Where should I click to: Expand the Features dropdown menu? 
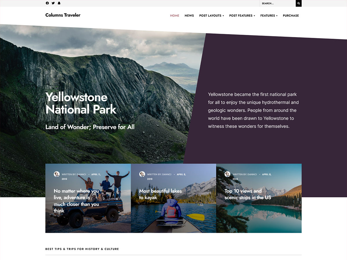click(269, 16)
